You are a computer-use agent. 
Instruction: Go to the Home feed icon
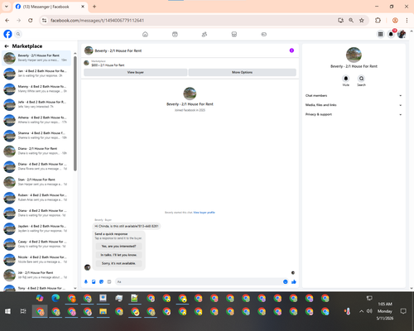click(145, 34)
